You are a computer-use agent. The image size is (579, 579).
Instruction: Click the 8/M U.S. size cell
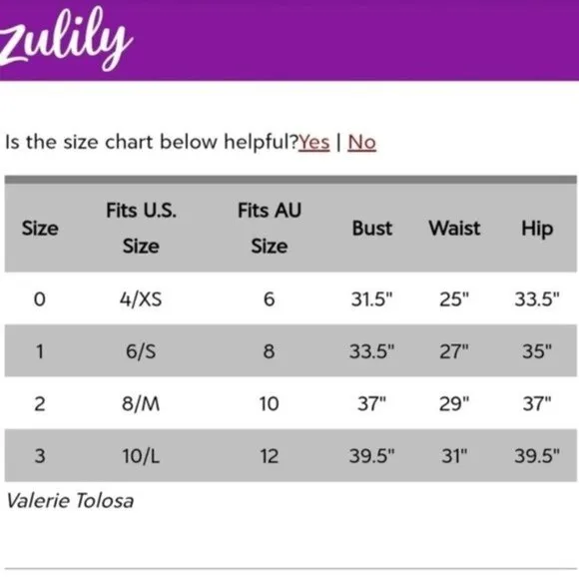point(141,403)
